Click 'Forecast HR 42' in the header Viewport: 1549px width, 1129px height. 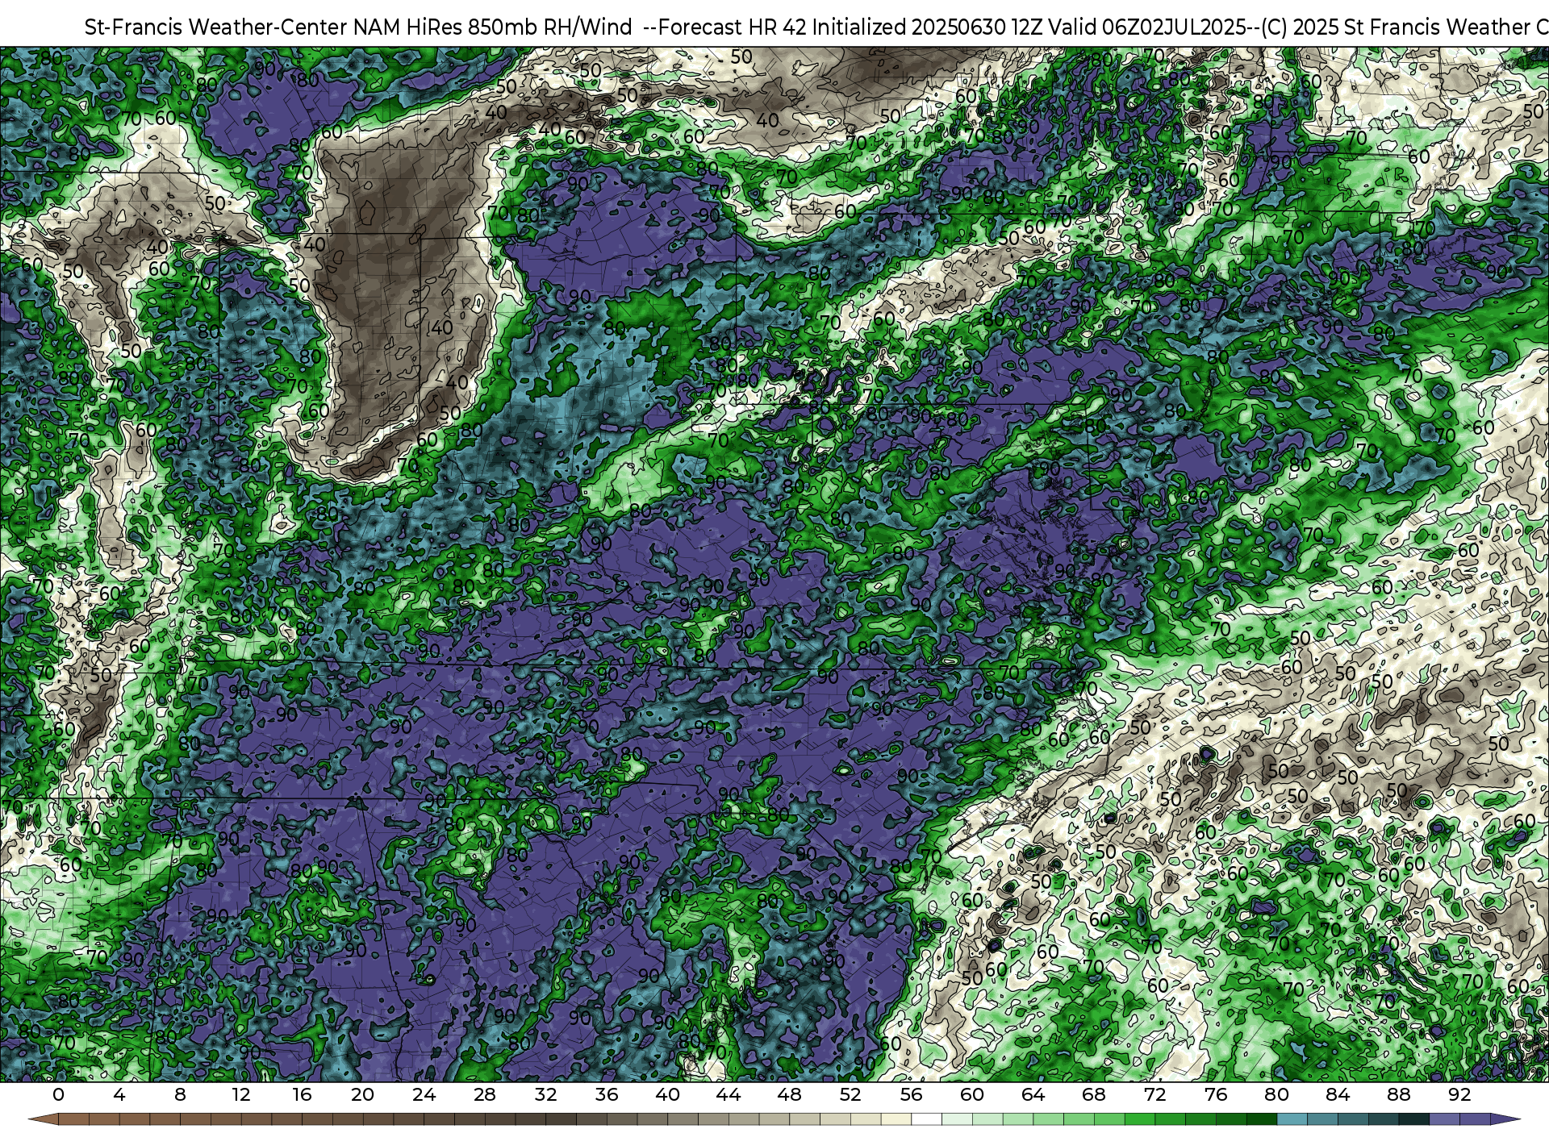pyautogui.click(x=733, y=27)
